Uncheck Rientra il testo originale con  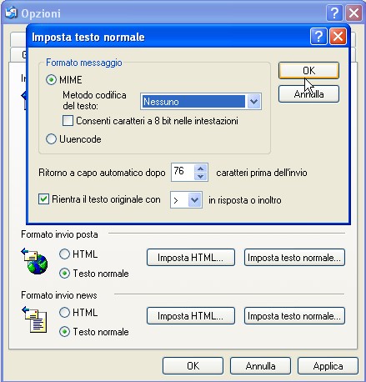(x=43, y=199)
